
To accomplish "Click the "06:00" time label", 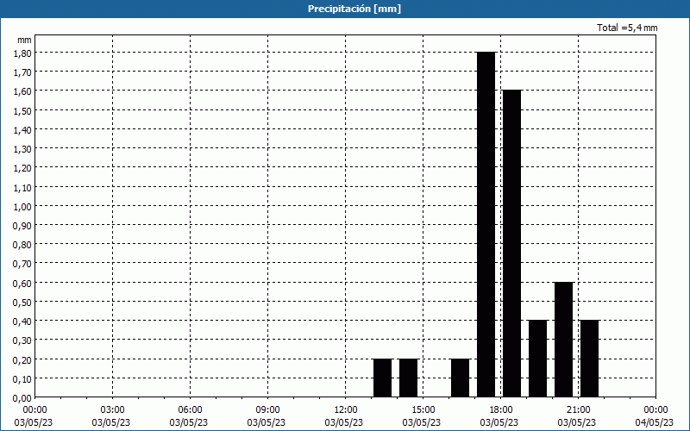I will point(190,410).
